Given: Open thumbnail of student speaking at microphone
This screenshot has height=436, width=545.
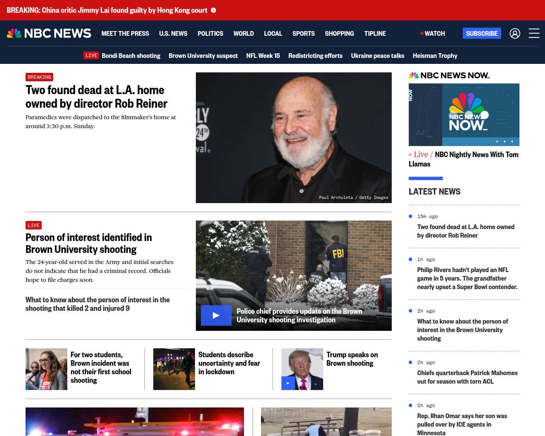Looking at the screenshot, I should click(x=46, y=369).
